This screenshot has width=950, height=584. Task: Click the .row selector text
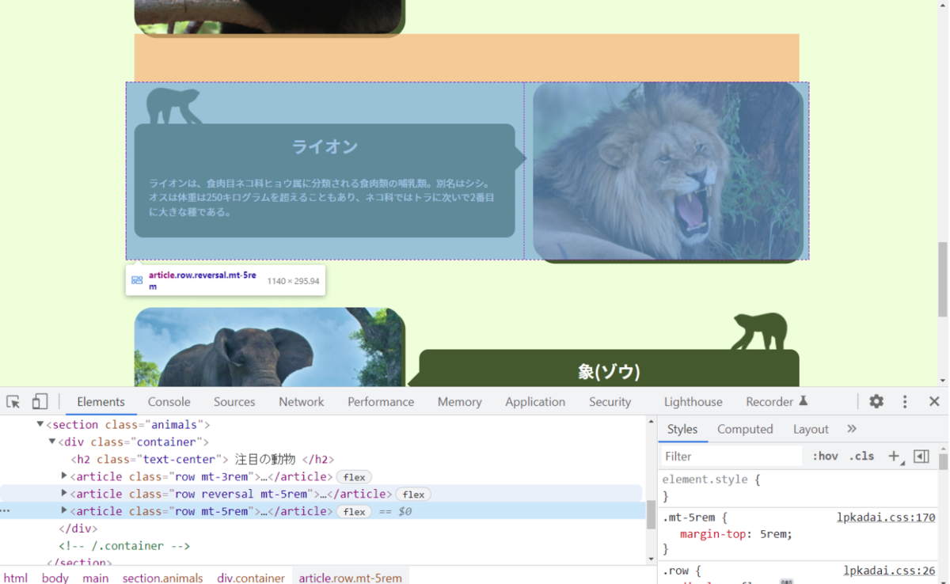click(678, 571)
